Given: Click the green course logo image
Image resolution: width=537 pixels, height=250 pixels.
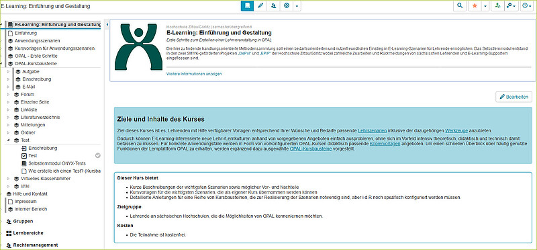Looking at the screenshot, I should (x=139, y=46).
